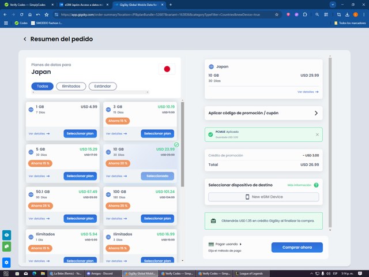Click the checkmark badge on 10 GB plan

tap(176, 145)
